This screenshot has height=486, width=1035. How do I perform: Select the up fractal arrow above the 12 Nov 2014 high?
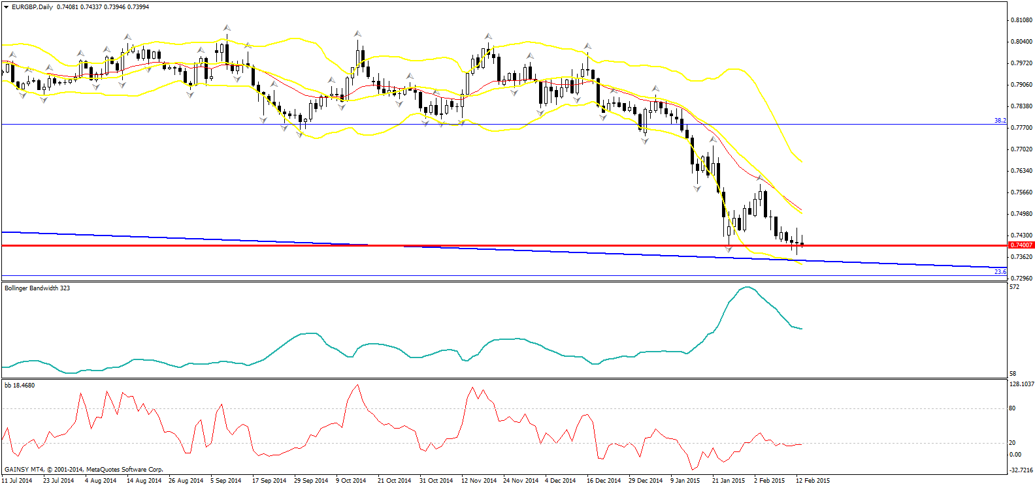point(488,37)
